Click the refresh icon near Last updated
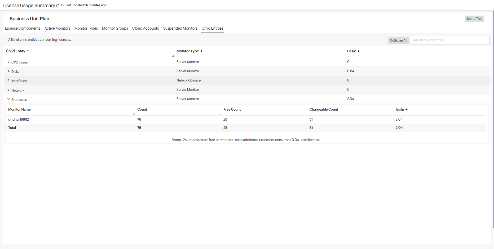Viewport: 494px width, 249px height. [x=63, y=5]
